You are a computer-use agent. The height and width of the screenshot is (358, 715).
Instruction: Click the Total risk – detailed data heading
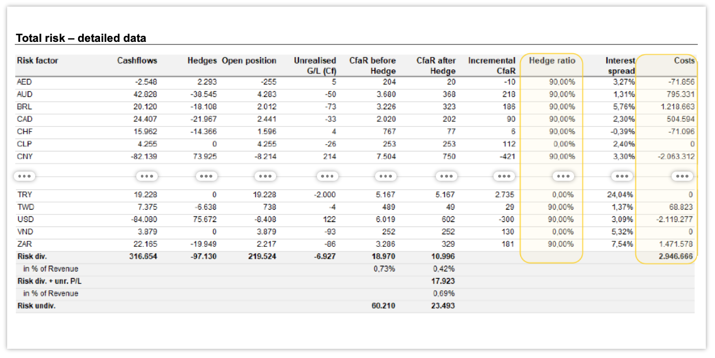[81, 38]
